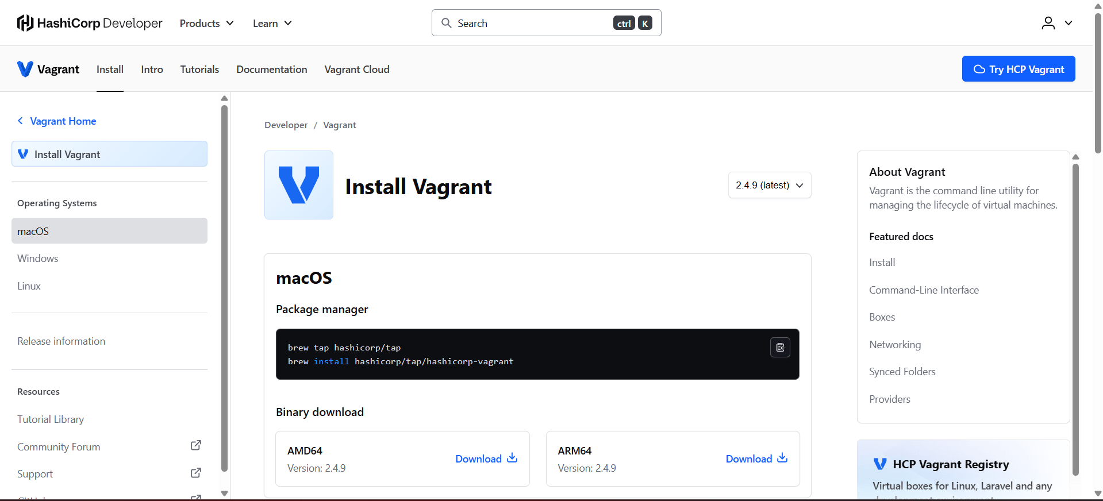Click the HashiCorp Developer logo
The height and width of the screenshot is (501, 1103).
click(90, 23)
